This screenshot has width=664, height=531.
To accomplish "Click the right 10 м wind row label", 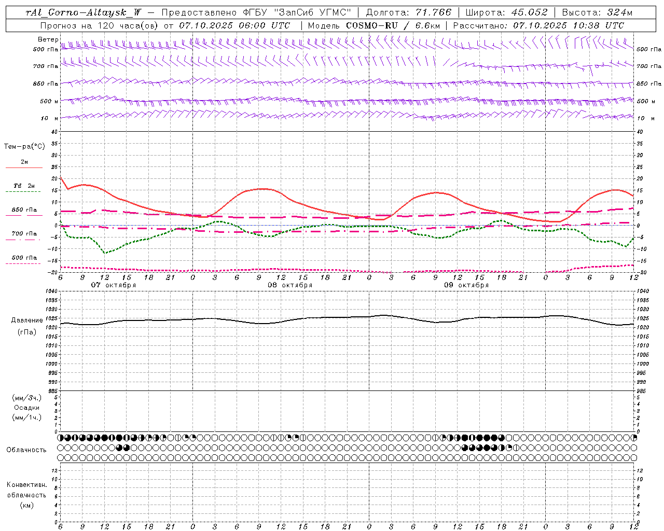I will point(645,118).
